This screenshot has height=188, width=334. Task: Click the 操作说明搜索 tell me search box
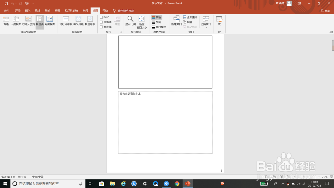(x=126, y=11)
